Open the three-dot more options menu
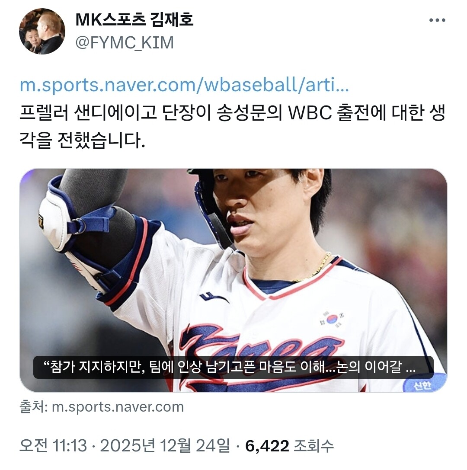This screenshot has height=470, width=467. (x=437, y=20)
